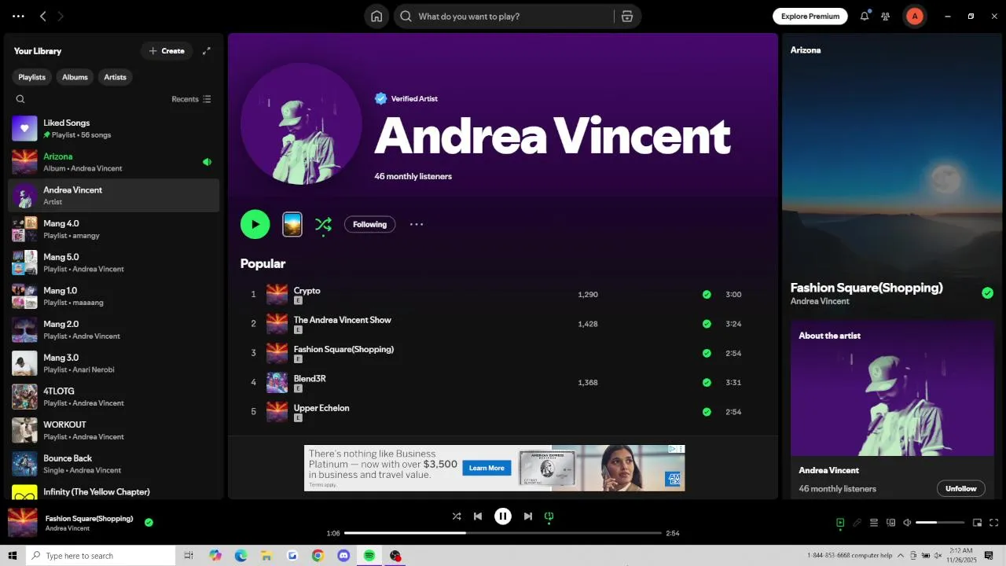1006x566 pixels.
Task: Open the Queue icon
Action: pos(874,523)
